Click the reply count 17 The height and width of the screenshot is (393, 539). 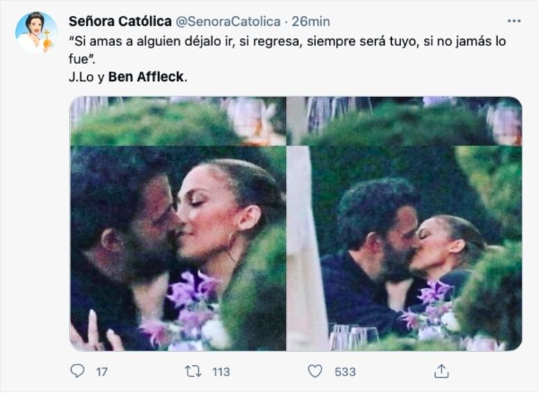102,372
